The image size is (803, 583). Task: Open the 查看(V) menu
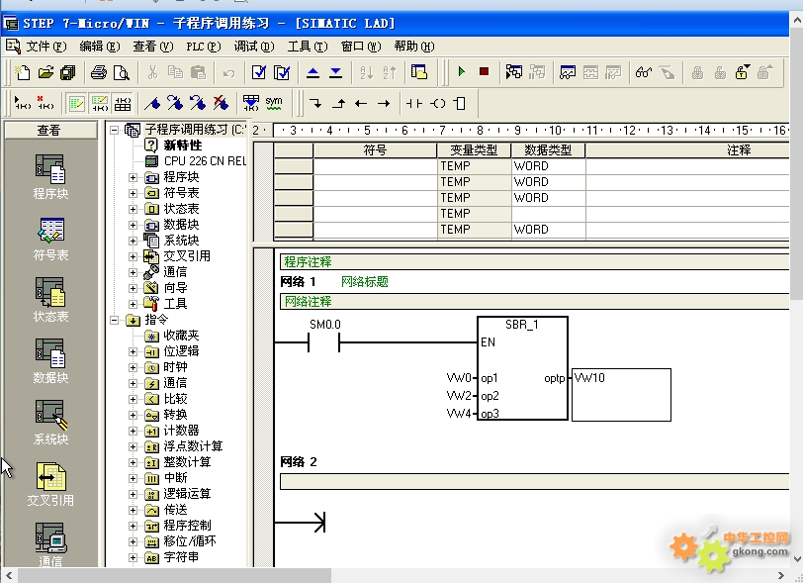click(x=152, y=47)
